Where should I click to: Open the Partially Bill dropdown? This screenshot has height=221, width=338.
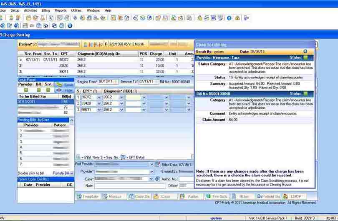tap(72, 173)
